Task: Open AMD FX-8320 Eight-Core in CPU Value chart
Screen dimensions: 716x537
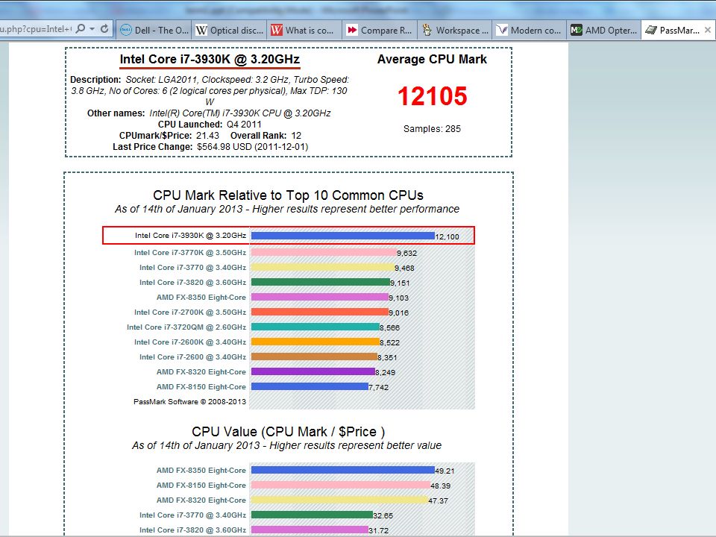Action: (201, 500)
